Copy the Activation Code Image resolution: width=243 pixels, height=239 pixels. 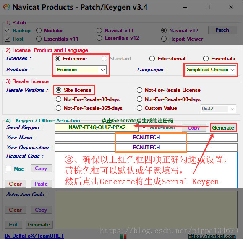[41, 210]
